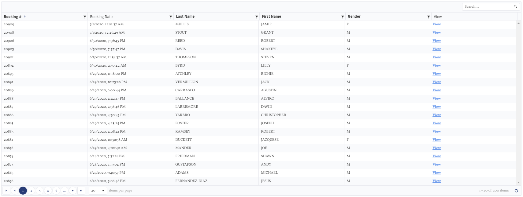Screen dimensions: 523x197
Task: Click into the Search input field
Action: (488, 7)
